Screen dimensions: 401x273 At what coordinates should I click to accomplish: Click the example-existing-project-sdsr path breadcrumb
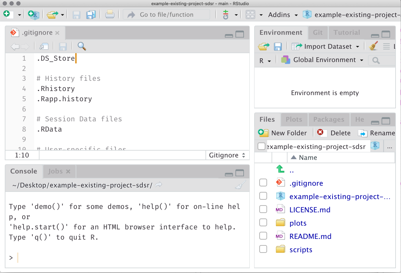[x=316, y=147]
